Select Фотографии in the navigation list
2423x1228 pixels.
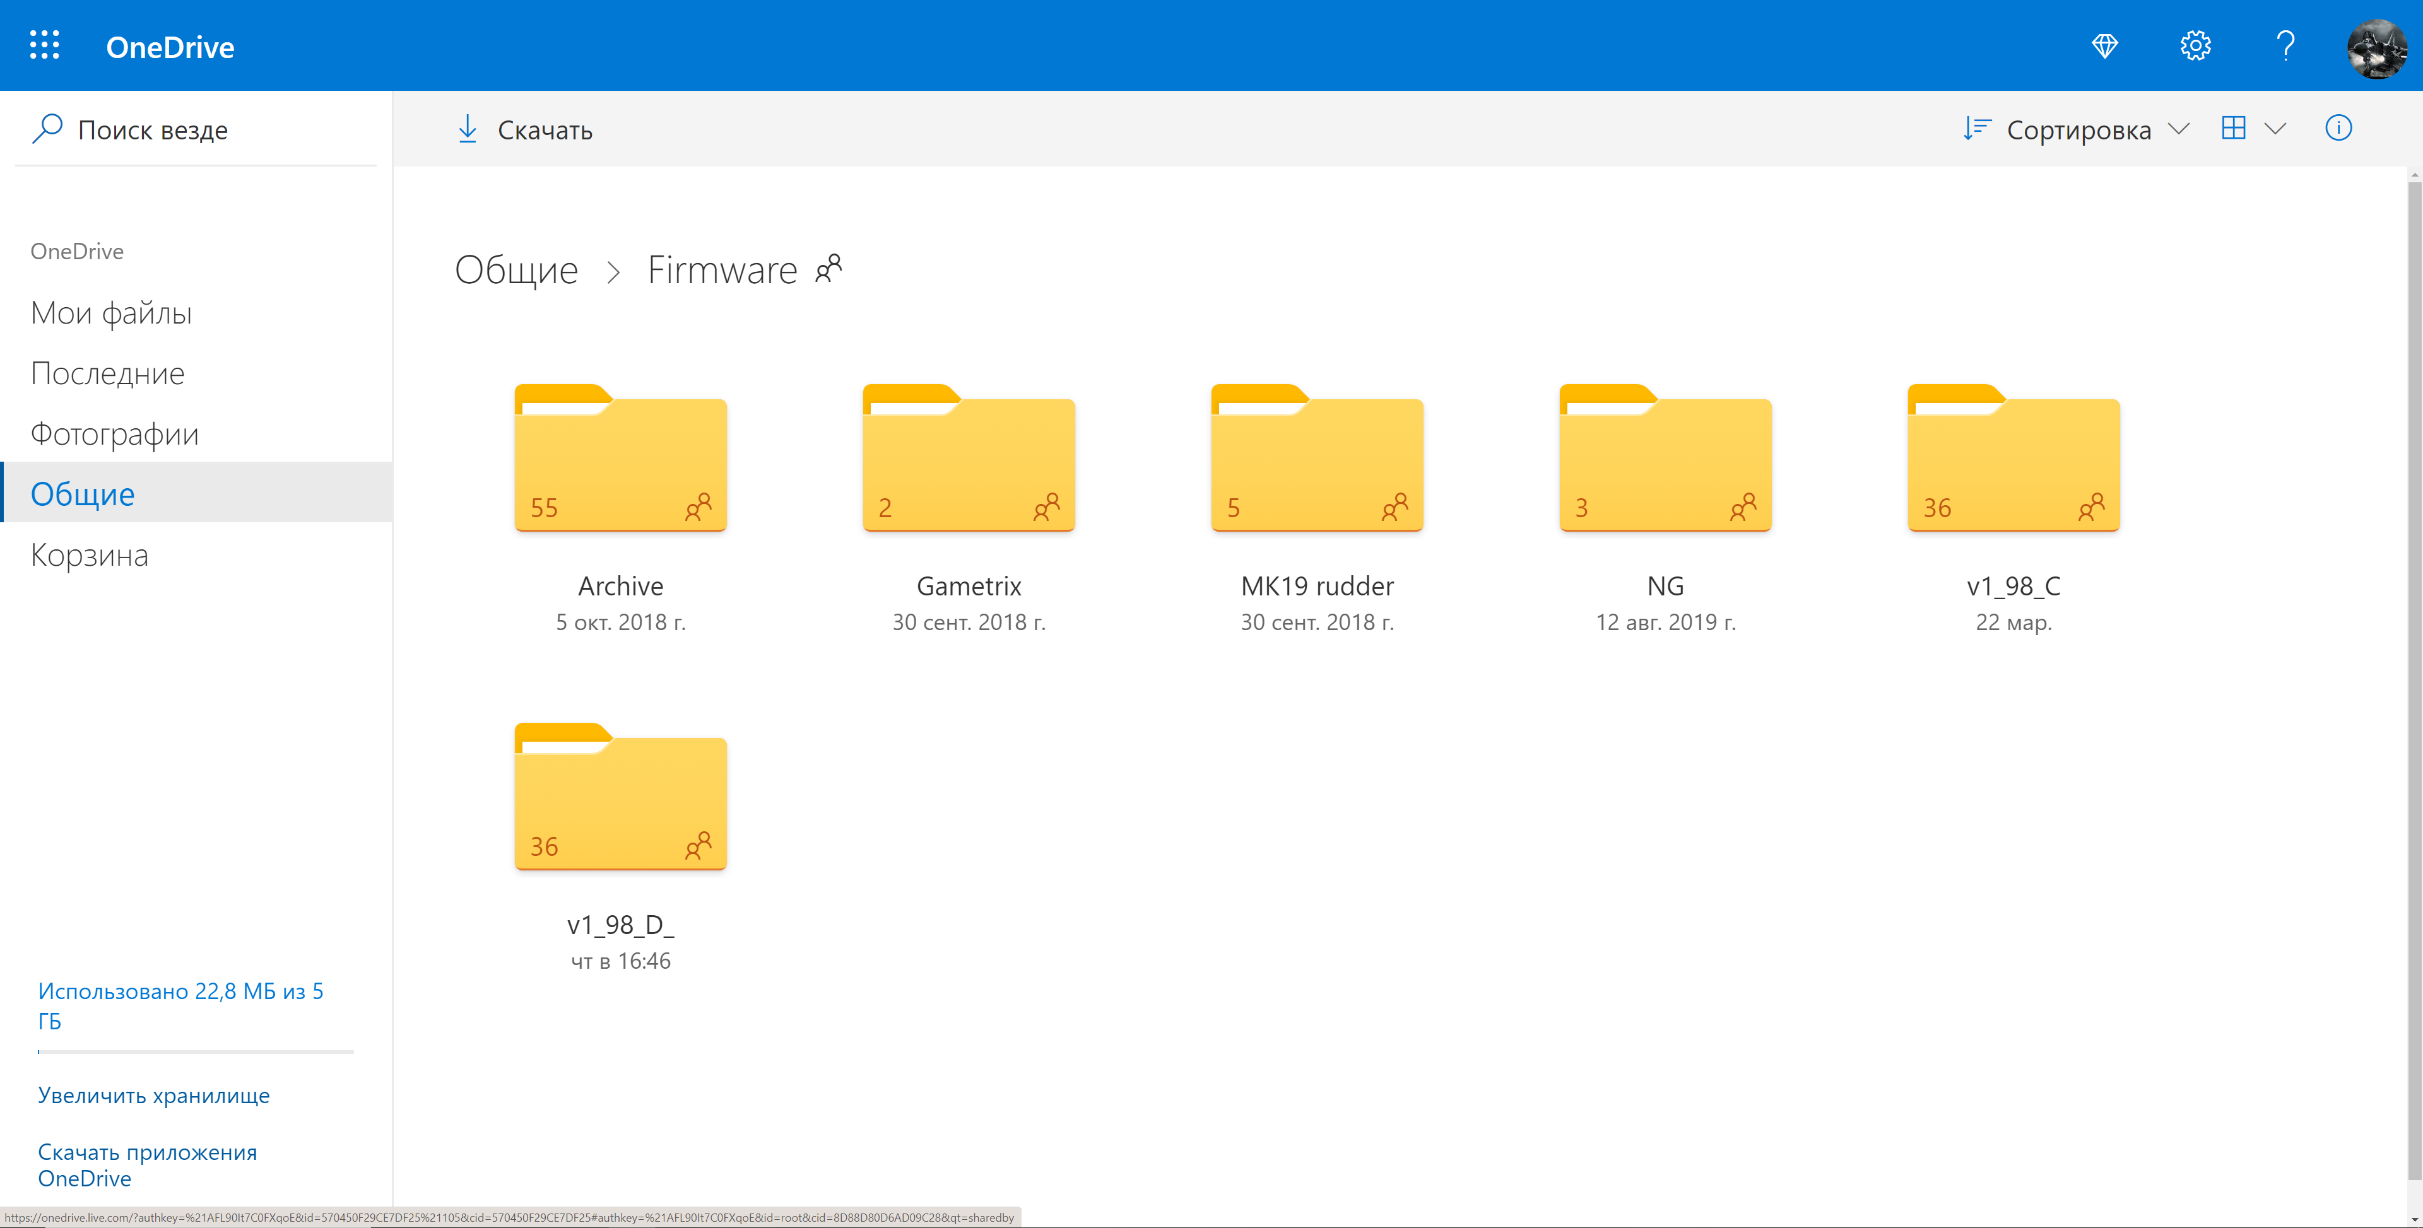coord(115,433)
